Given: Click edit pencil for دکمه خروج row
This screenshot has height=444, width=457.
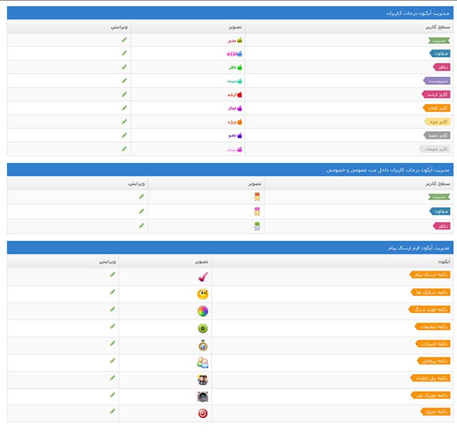Looking at the screenshot, I should [x=112, y=411].
